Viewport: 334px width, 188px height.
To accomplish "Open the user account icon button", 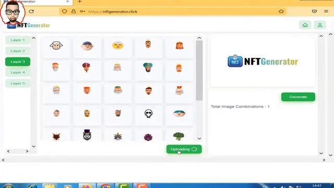I will tap(320, 25).
